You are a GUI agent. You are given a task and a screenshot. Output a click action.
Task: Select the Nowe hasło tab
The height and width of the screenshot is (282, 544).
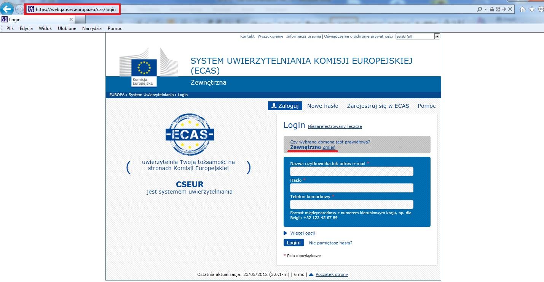tap(323, 106)
